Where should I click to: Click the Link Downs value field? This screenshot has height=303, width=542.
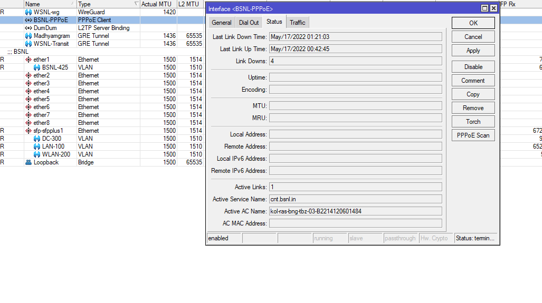pyautogui.click(x=355, y=61)
